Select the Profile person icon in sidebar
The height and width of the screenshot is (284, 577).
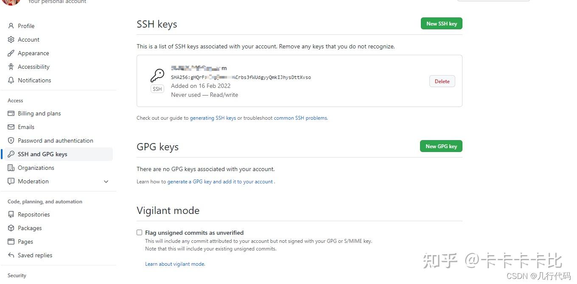[x=11, y=26]
